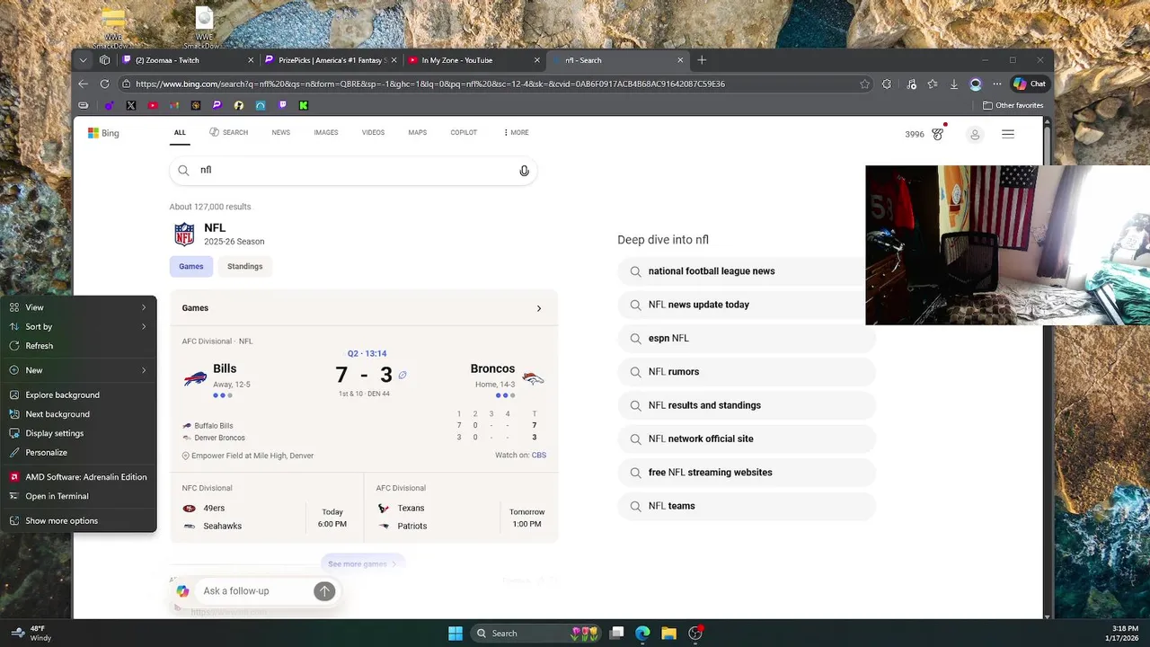Screen dimensions: 1150x647
Task: Open the Twitch bookmark in favorites bar
Action: click(x=282, y=105)
